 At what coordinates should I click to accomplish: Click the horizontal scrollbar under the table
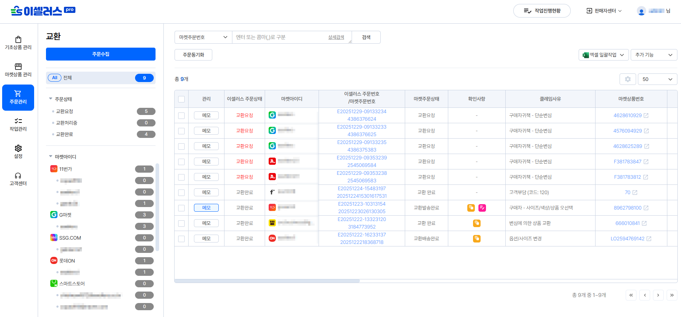pyautogui.click(x=267, y=281)
